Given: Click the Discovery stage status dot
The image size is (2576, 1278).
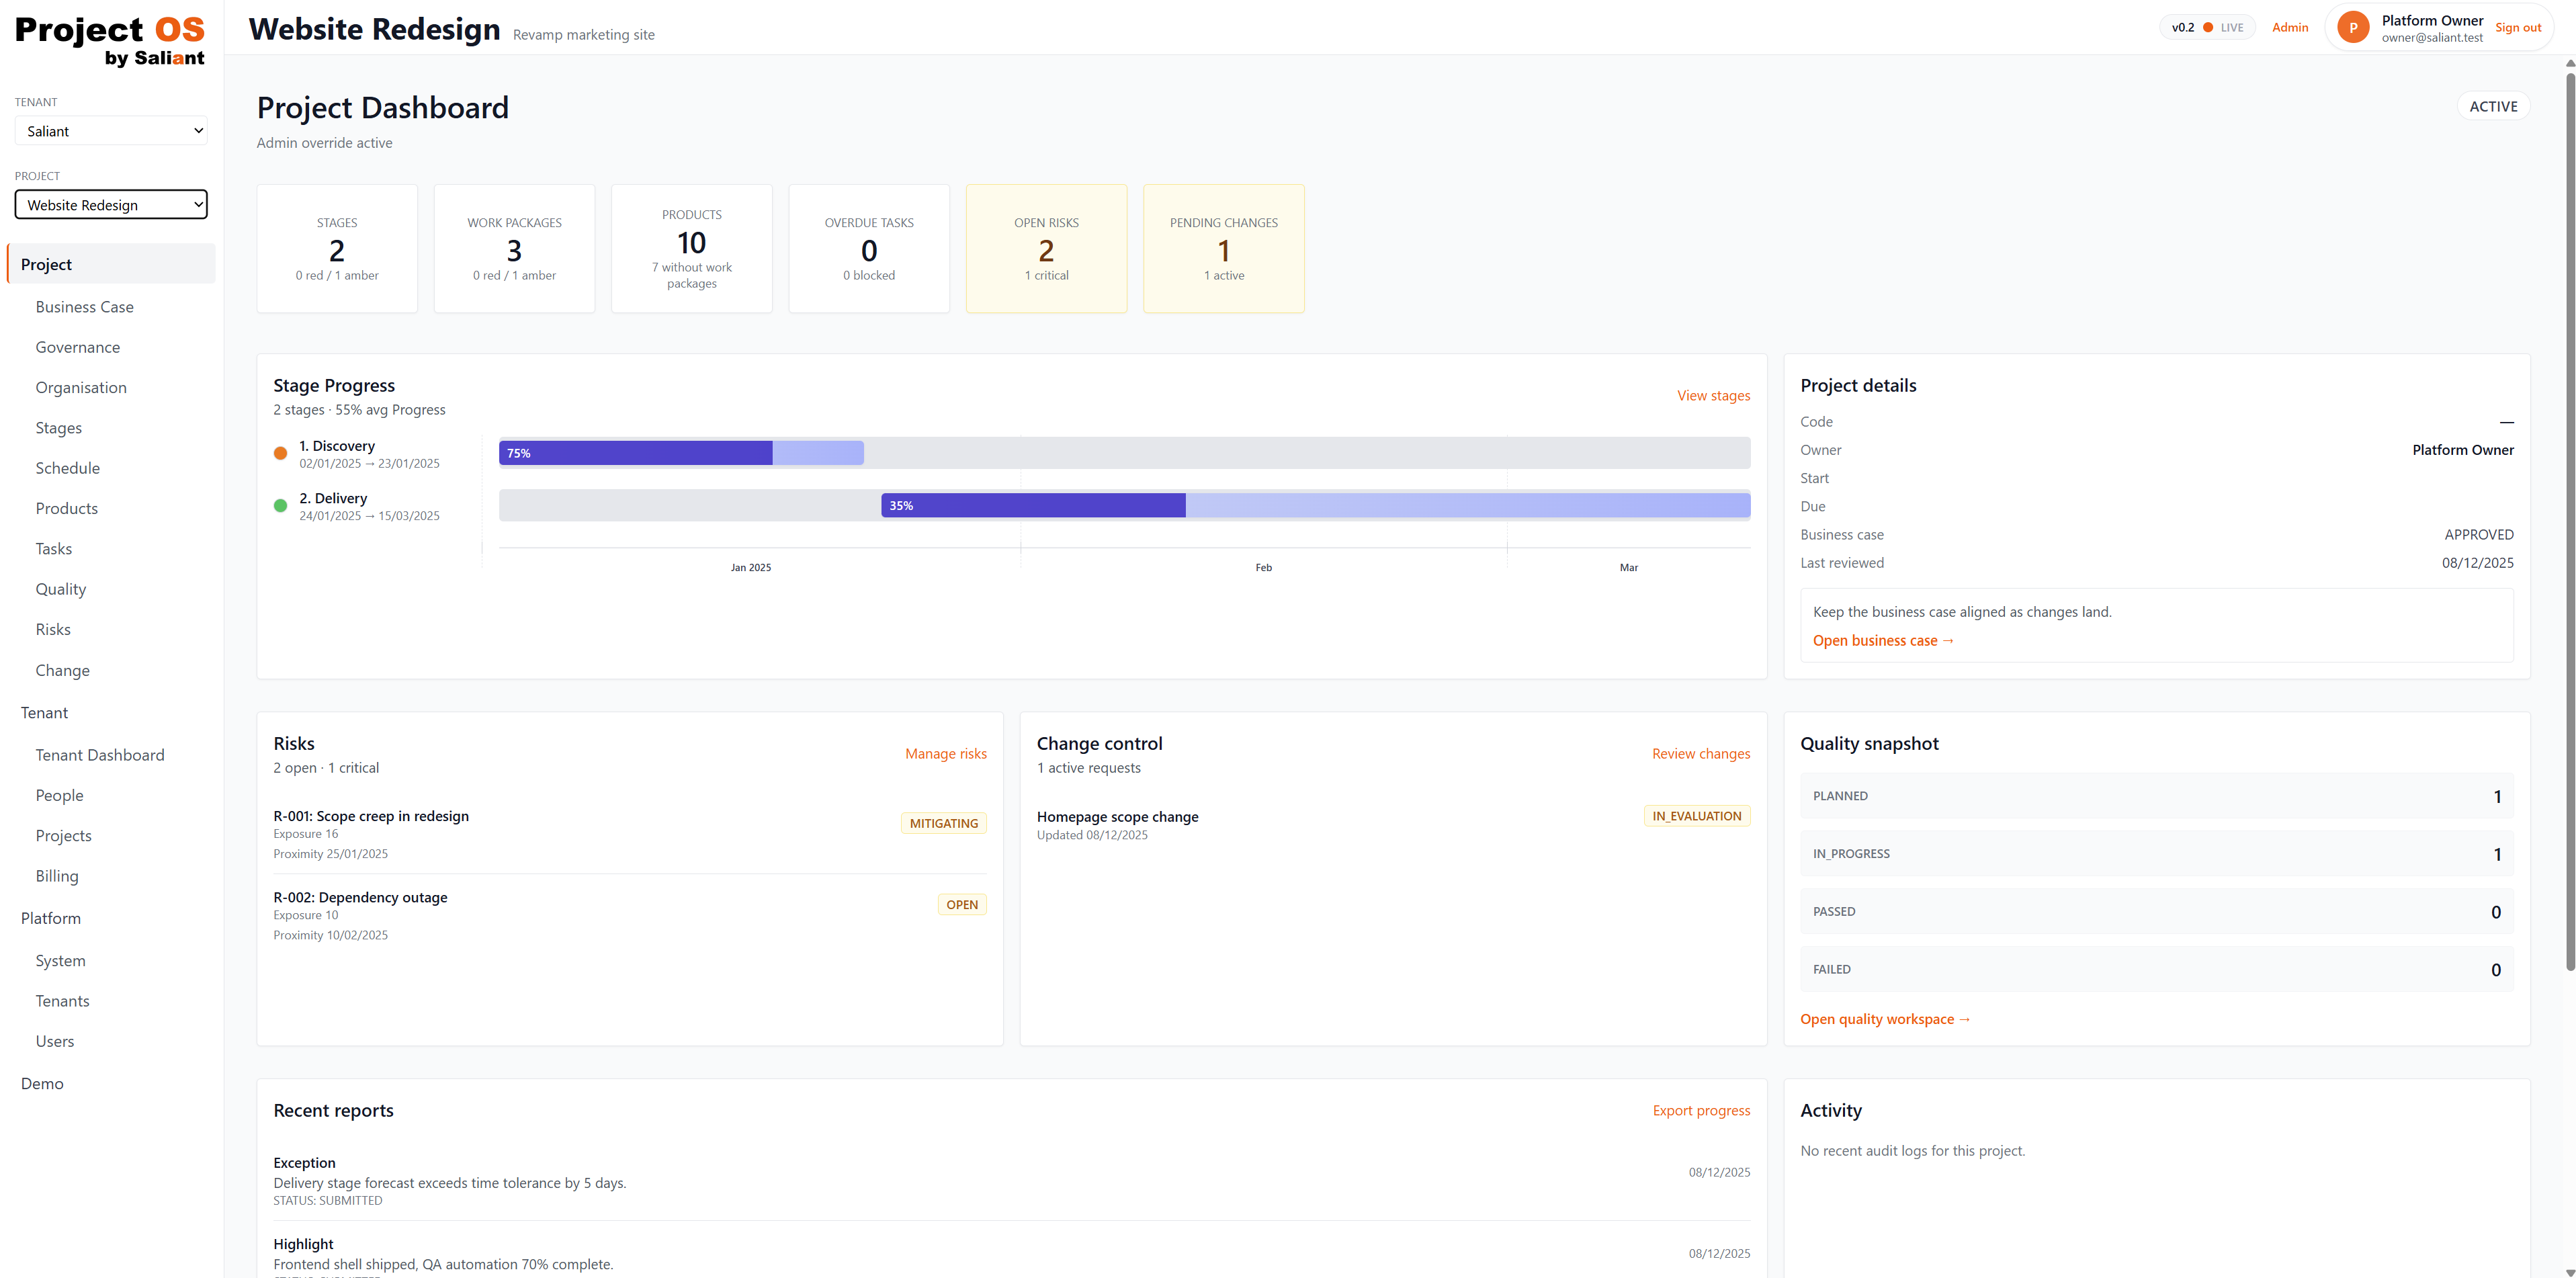Looking at the screenshot, I should click(281, 453).
